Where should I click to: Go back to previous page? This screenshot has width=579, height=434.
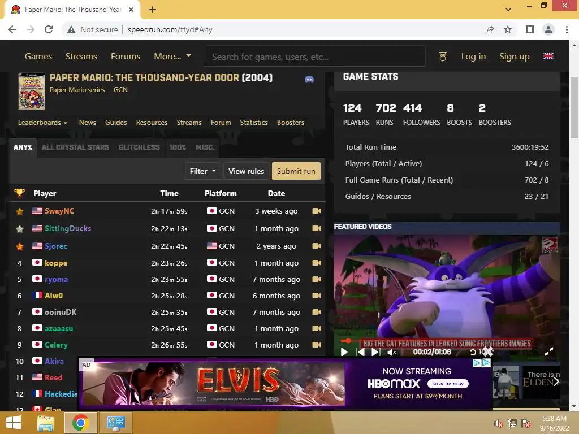pyautogui.click(x=12, y=29)
